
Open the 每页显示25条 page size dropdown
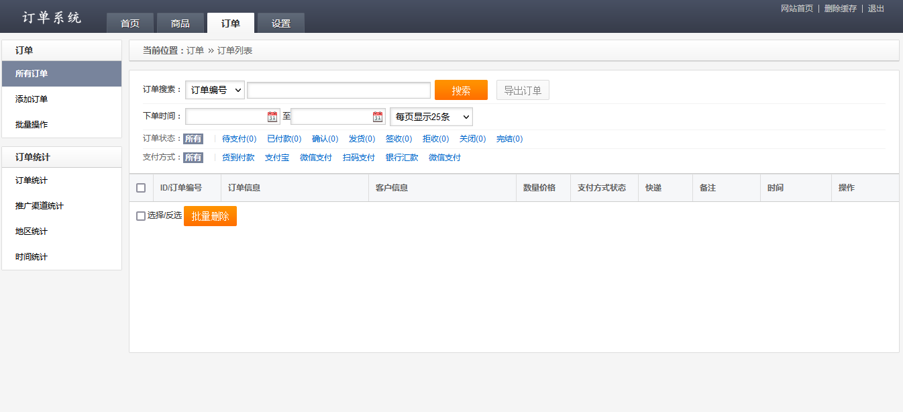click(x=431, y=116)
